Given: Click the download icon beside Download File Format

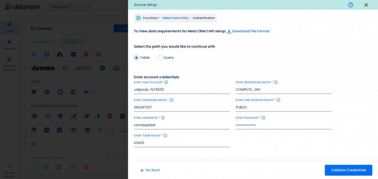Looking at the screenshot, I should tap(229, 31).
